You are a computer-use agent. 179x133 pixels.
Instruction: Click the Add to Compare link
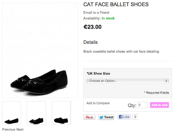98,103
